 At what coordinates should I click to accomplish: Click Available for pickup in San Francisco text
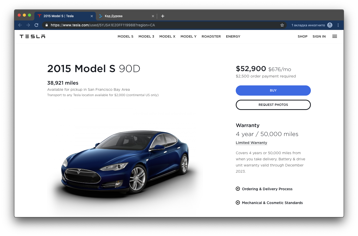point(88,89)
